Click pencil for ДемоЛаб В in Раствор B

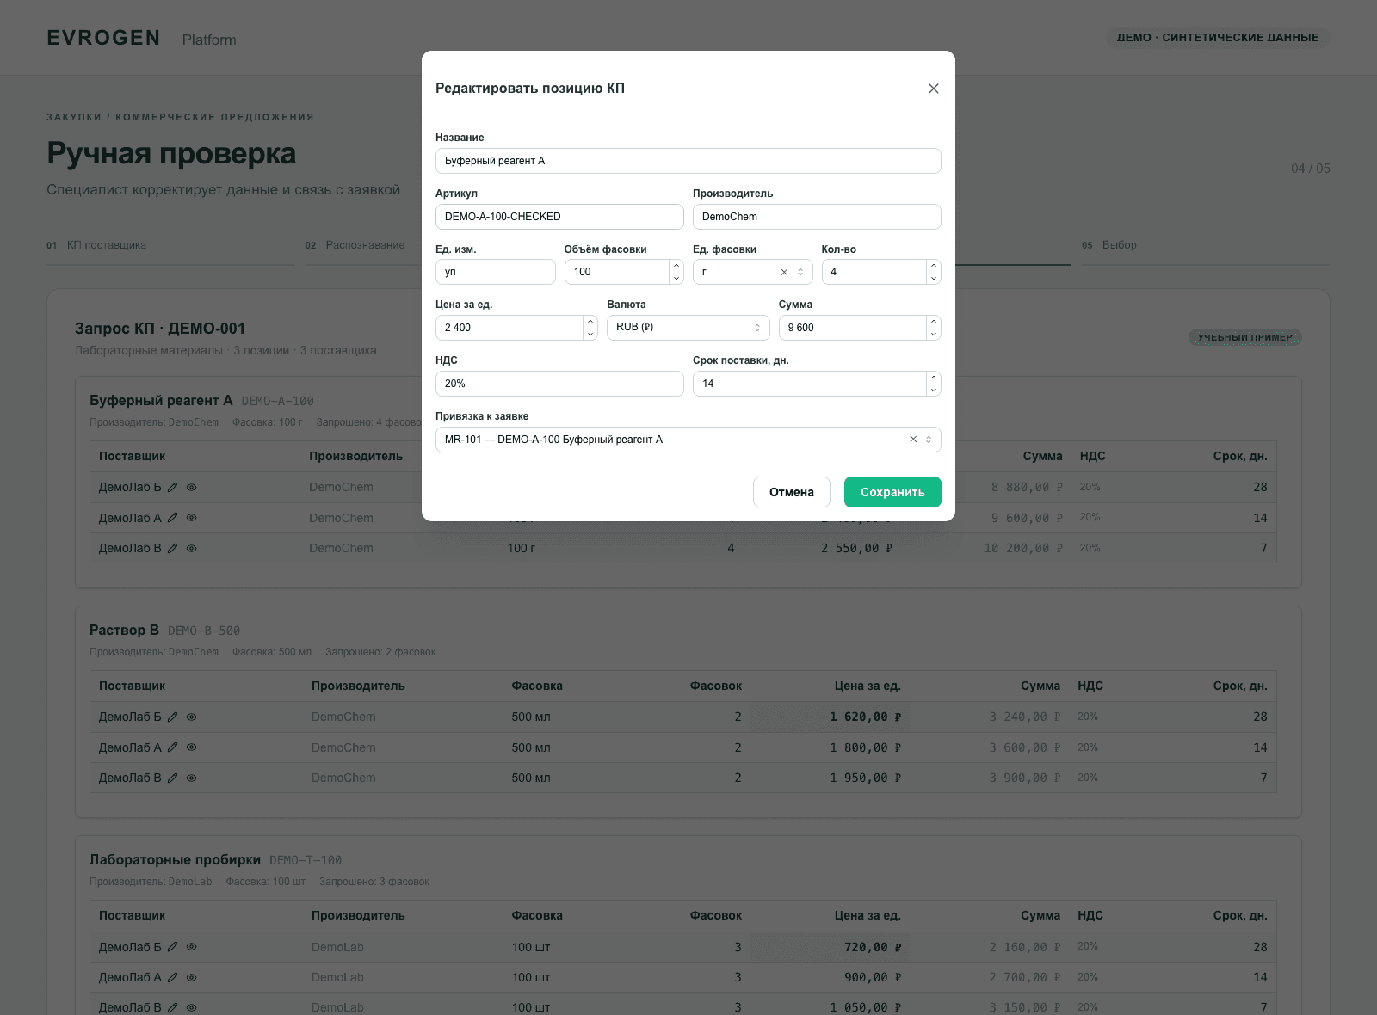172,778
